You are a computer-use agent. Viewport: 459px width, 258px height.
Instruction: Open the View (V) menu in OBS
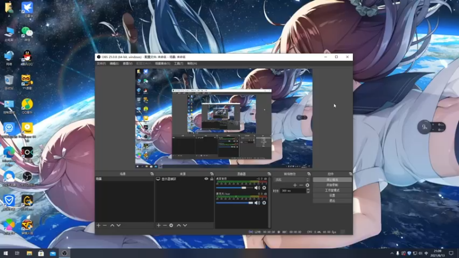(127, 64)
